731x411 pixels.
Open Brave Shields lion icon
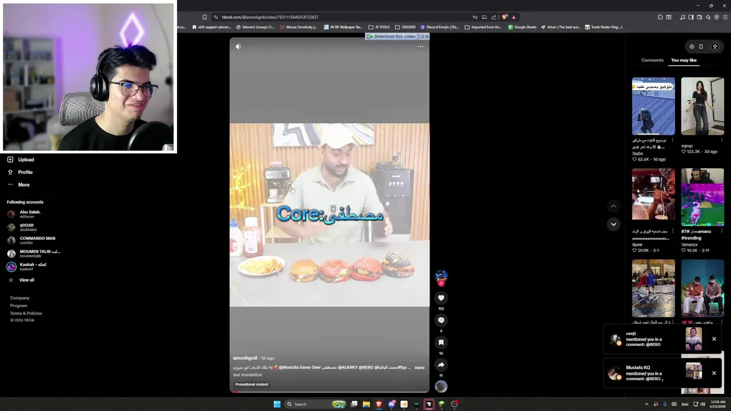(504, 17)
